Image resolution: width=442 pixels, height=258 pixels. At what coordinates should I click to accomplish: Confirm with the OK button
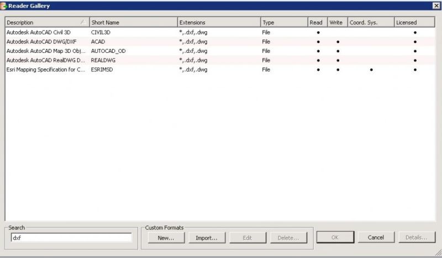(335, 237)
